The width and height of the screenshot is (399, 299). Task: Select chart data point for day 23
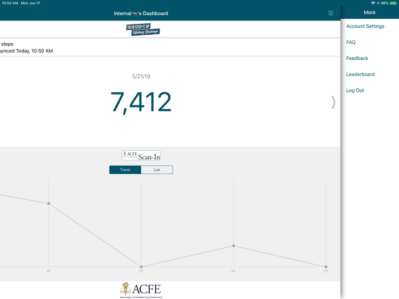click(x=141, y=267)
